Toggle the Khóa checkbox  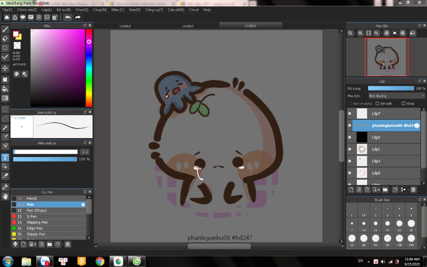click(x=404, y=103)
